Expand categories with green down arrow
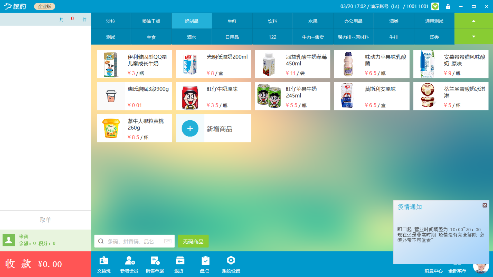Screen dimensions: 493x277 click(x=473, y=37)
